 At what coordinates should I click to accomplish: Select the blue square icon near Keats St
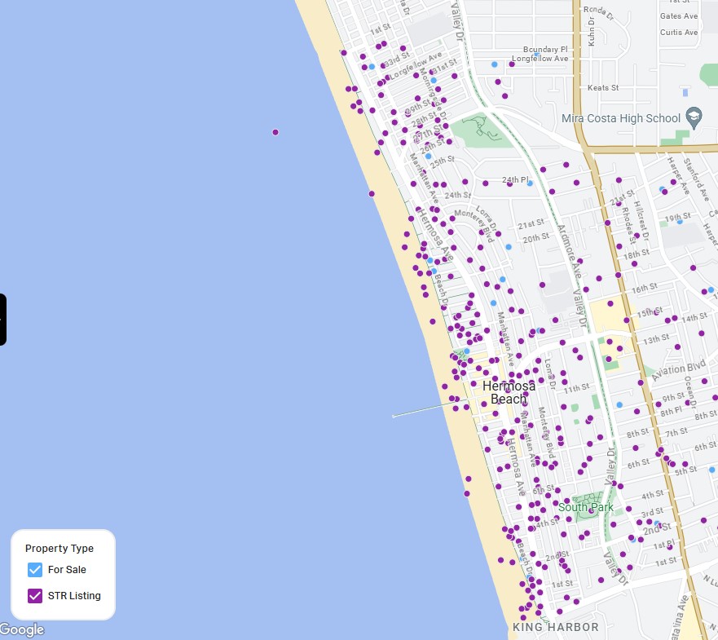685,93
